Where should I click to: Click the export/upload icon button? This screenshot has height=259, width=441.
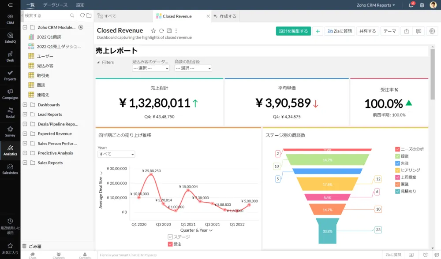point(407,31)
